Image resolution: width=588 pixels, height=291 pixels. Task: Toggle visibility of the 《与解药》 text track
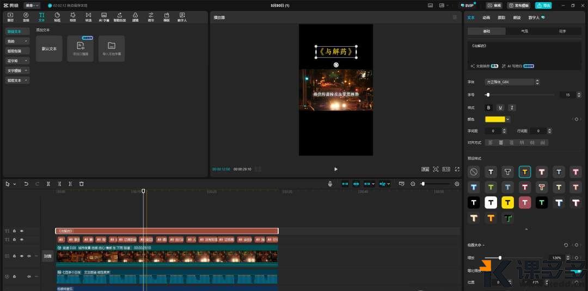pos(22,231)
